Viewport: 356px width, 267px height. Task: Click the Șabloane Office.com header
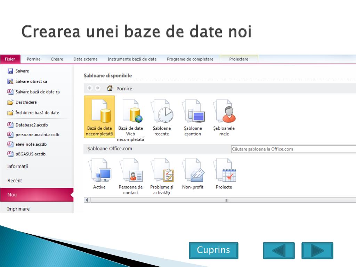tap(110, 149)
